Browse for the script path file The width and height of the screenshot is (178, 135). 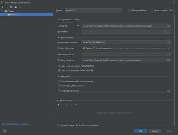(x=168, y=26)
